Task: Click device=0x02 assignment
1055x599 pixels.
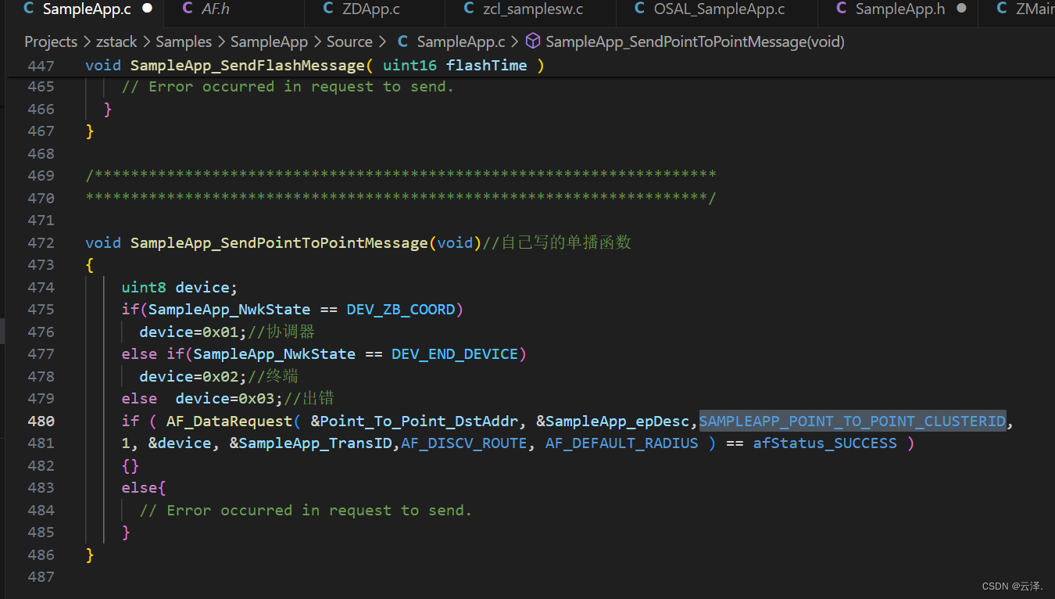Action: [x=194, y=376]
